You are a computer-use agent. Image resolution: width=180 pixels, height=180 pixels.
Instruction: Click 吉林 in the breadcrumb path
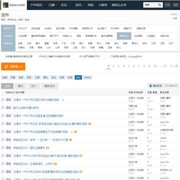point(20,19)
